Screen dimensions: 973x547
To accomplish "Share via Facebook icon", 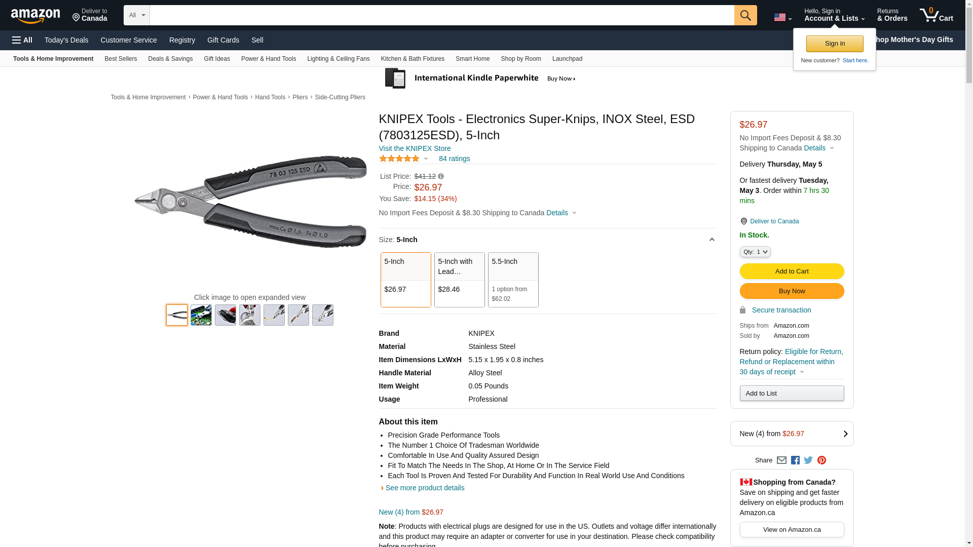I will 795,460.
